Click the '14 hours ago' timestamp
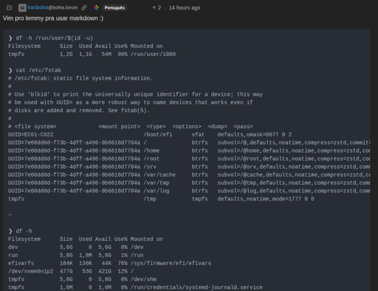This screenshot has width=378, height=291. coord(185,8)
